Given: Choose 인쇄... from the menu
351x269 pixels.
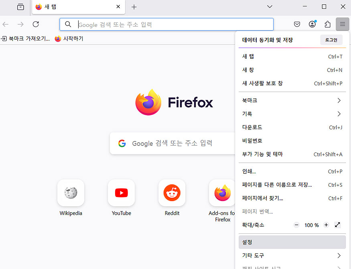Looking at the screenshot, I should (x=292, y=171).
